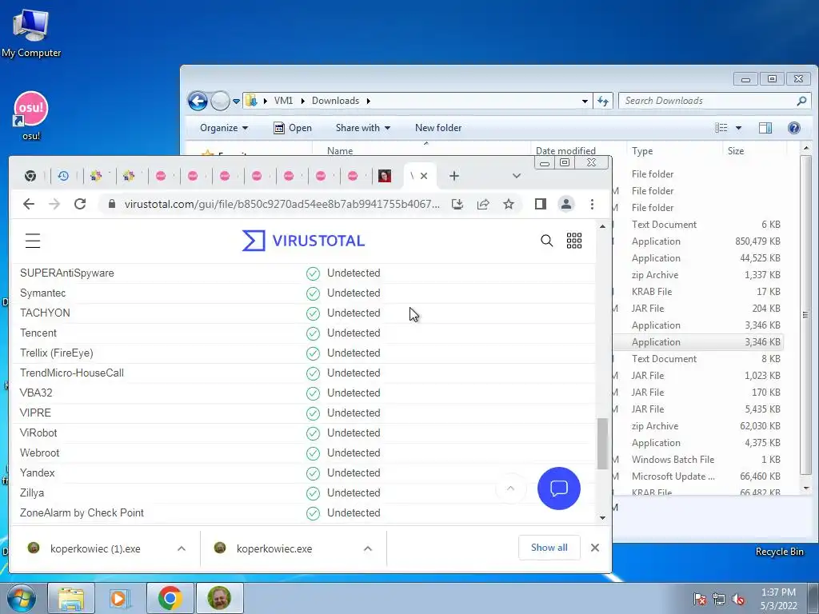Close the Chrome downloads bar

595,548
